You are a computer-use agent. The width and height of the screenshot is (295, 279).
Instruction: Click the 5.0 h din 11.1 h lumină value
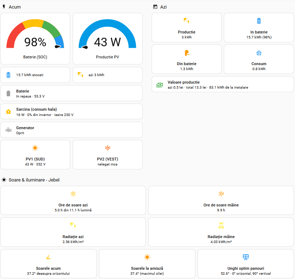click(73, 210)
